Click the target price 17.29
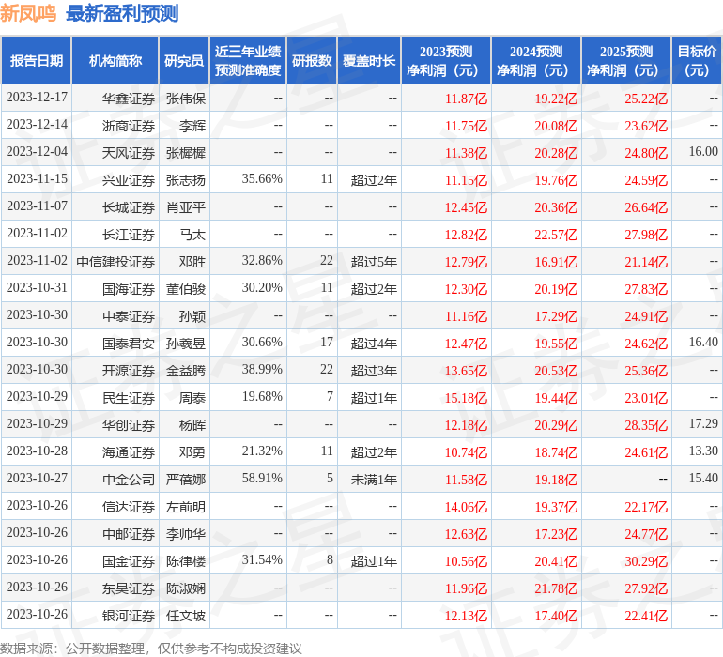The height and width of the screenshot is (657, 723). 703,423
